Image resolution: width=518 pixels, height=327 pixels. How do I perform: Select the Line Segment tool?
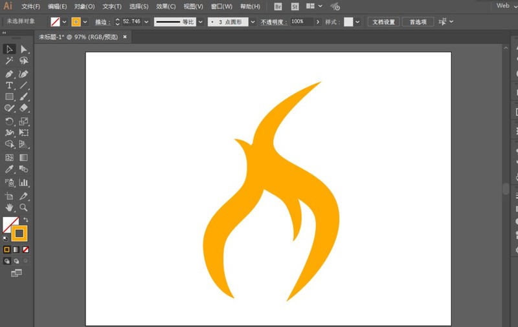coord(23,85)
